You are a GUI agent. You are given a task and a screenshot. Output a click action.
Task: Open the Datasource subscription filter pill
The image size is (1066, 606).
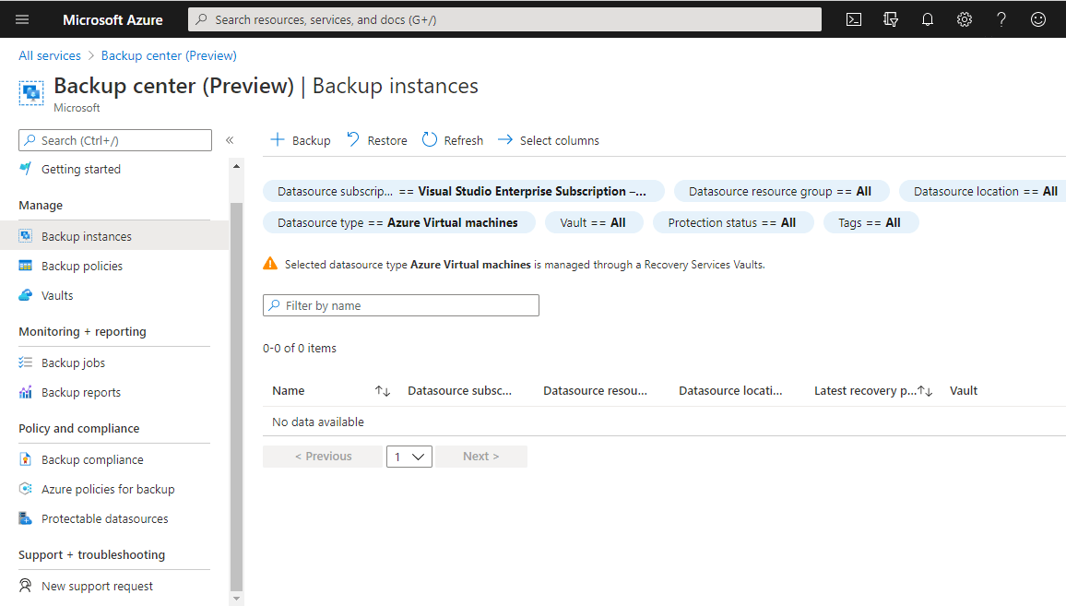click(463, 192)
